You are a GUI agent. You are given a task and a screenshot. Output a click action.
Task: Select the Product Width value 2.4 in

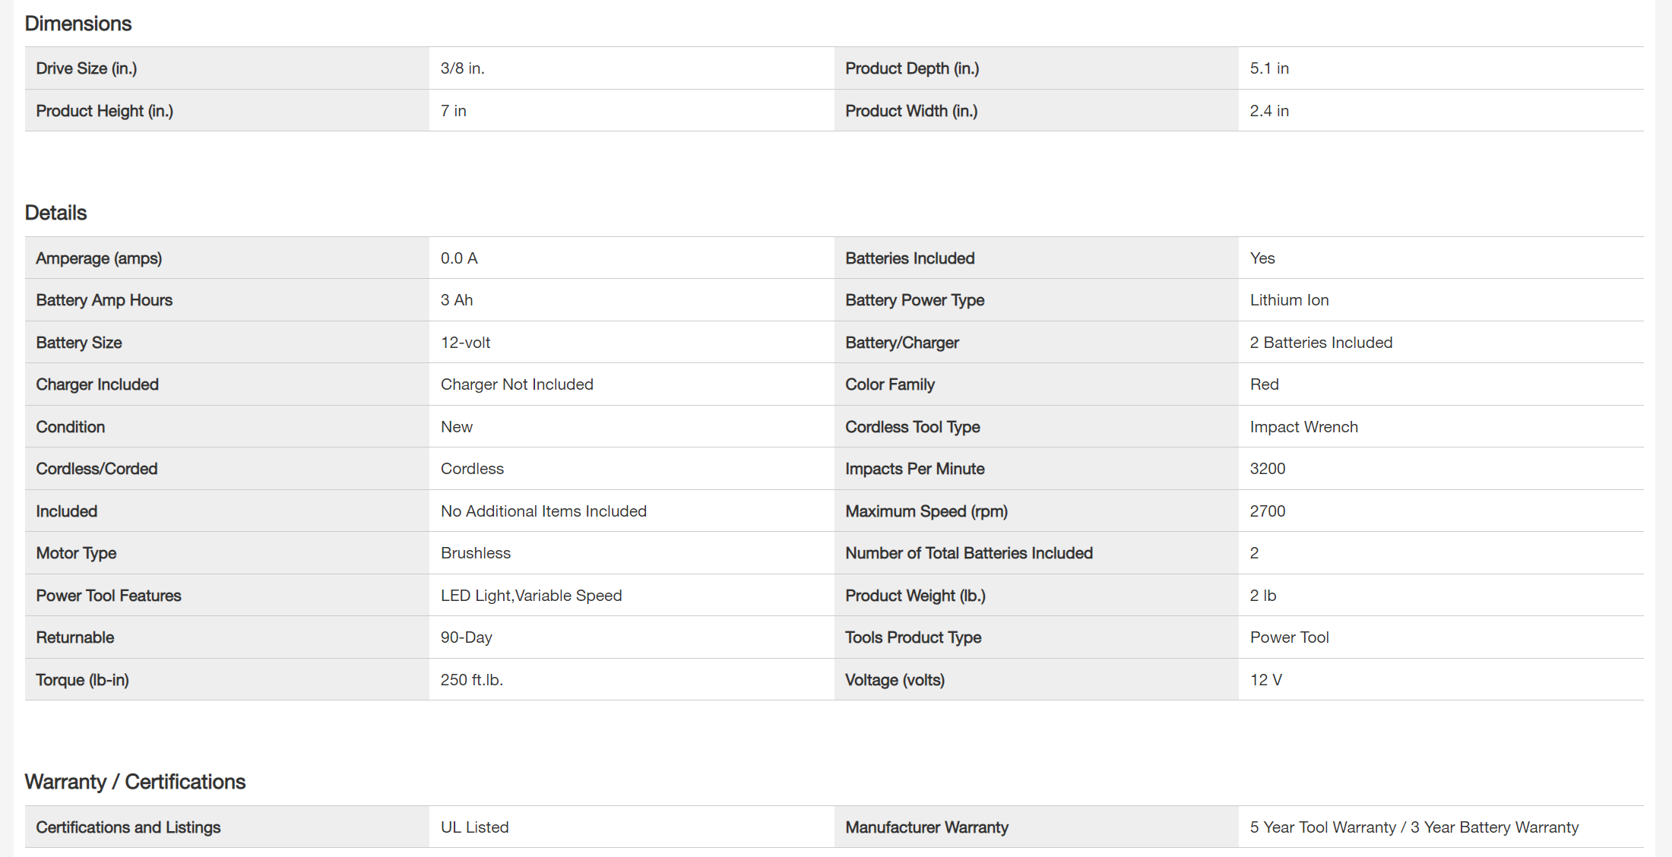(1268, 111)
